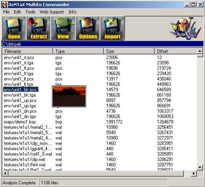This screenshot has width=205, height=187.
Task: Click the horizontal scrollbar left arrow
Action: 5,173
